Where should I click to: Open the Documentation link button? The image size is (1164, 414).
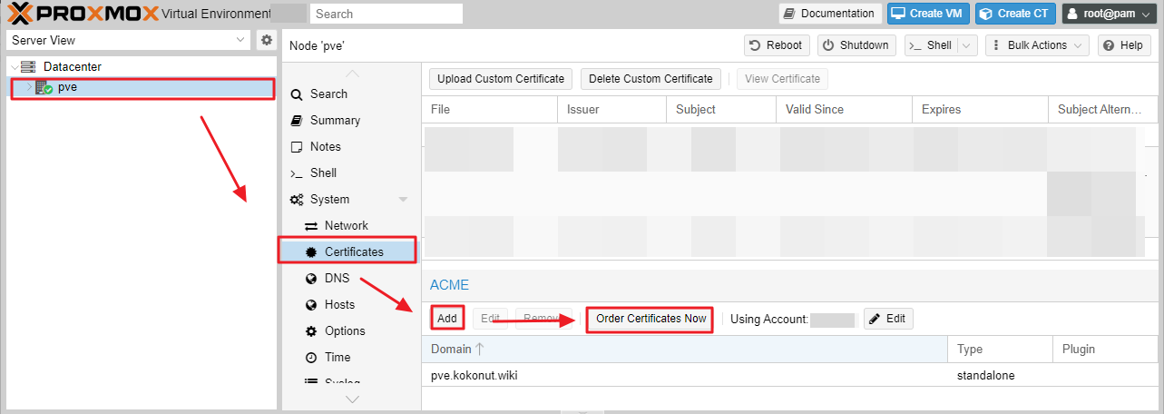pyautogui.click(x=830, y=14)
